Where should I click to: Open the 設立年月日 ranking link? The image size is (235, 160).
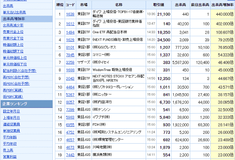tap(11, 111)
